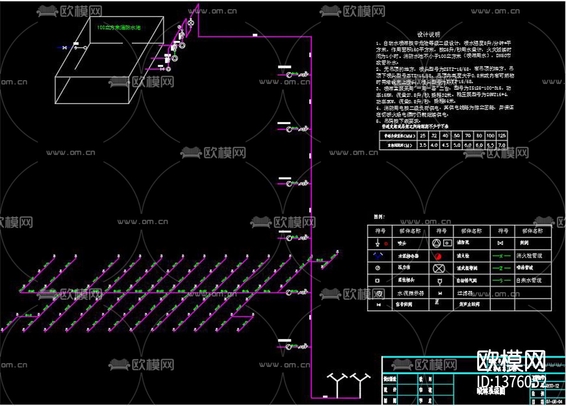Select the 32 cell in pipe diameter table
566x406 pixels.
tap(434, 136)
